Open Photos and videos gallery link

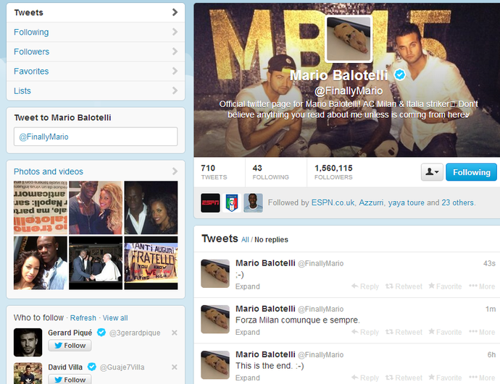click(x=49, y=171)
